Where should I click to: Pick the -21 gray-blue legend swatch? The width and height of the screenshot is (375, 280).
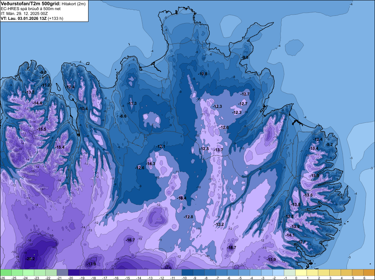coord(63,273)
